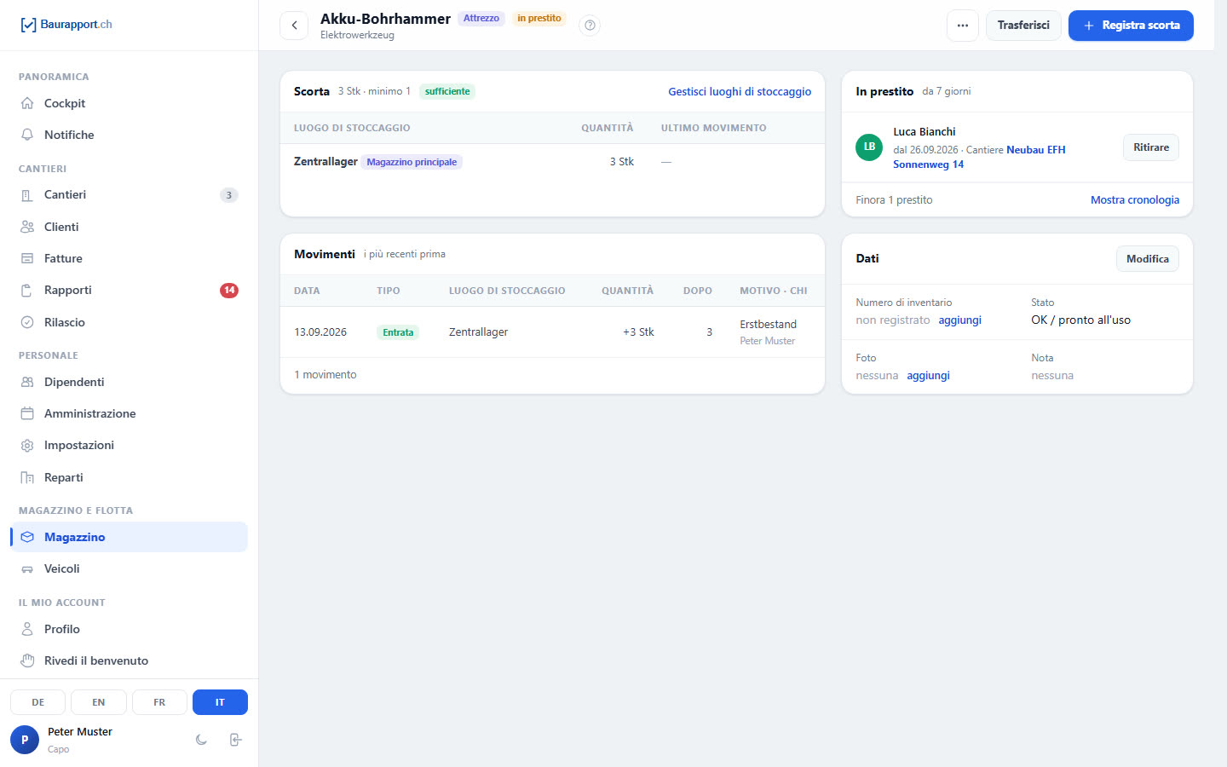
Task: Toggle dark mode with moon icon
Action: click(201, 740)
